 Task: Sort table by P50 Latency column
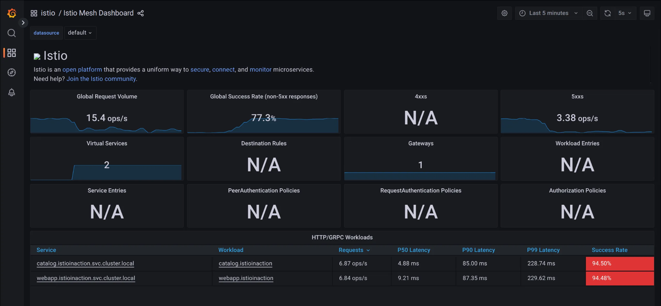tap(414, 250)
